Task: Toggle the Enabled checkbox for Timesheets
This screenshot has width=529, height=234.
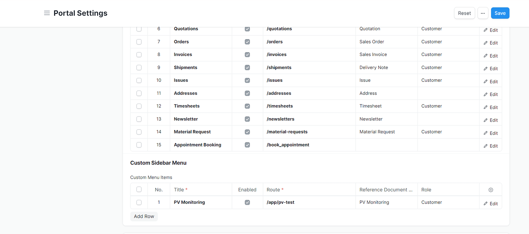Action: tap(247, 106)
